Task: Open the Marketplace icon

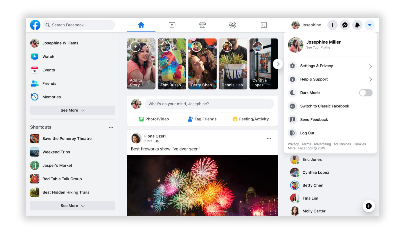Action: coord(202,25)
